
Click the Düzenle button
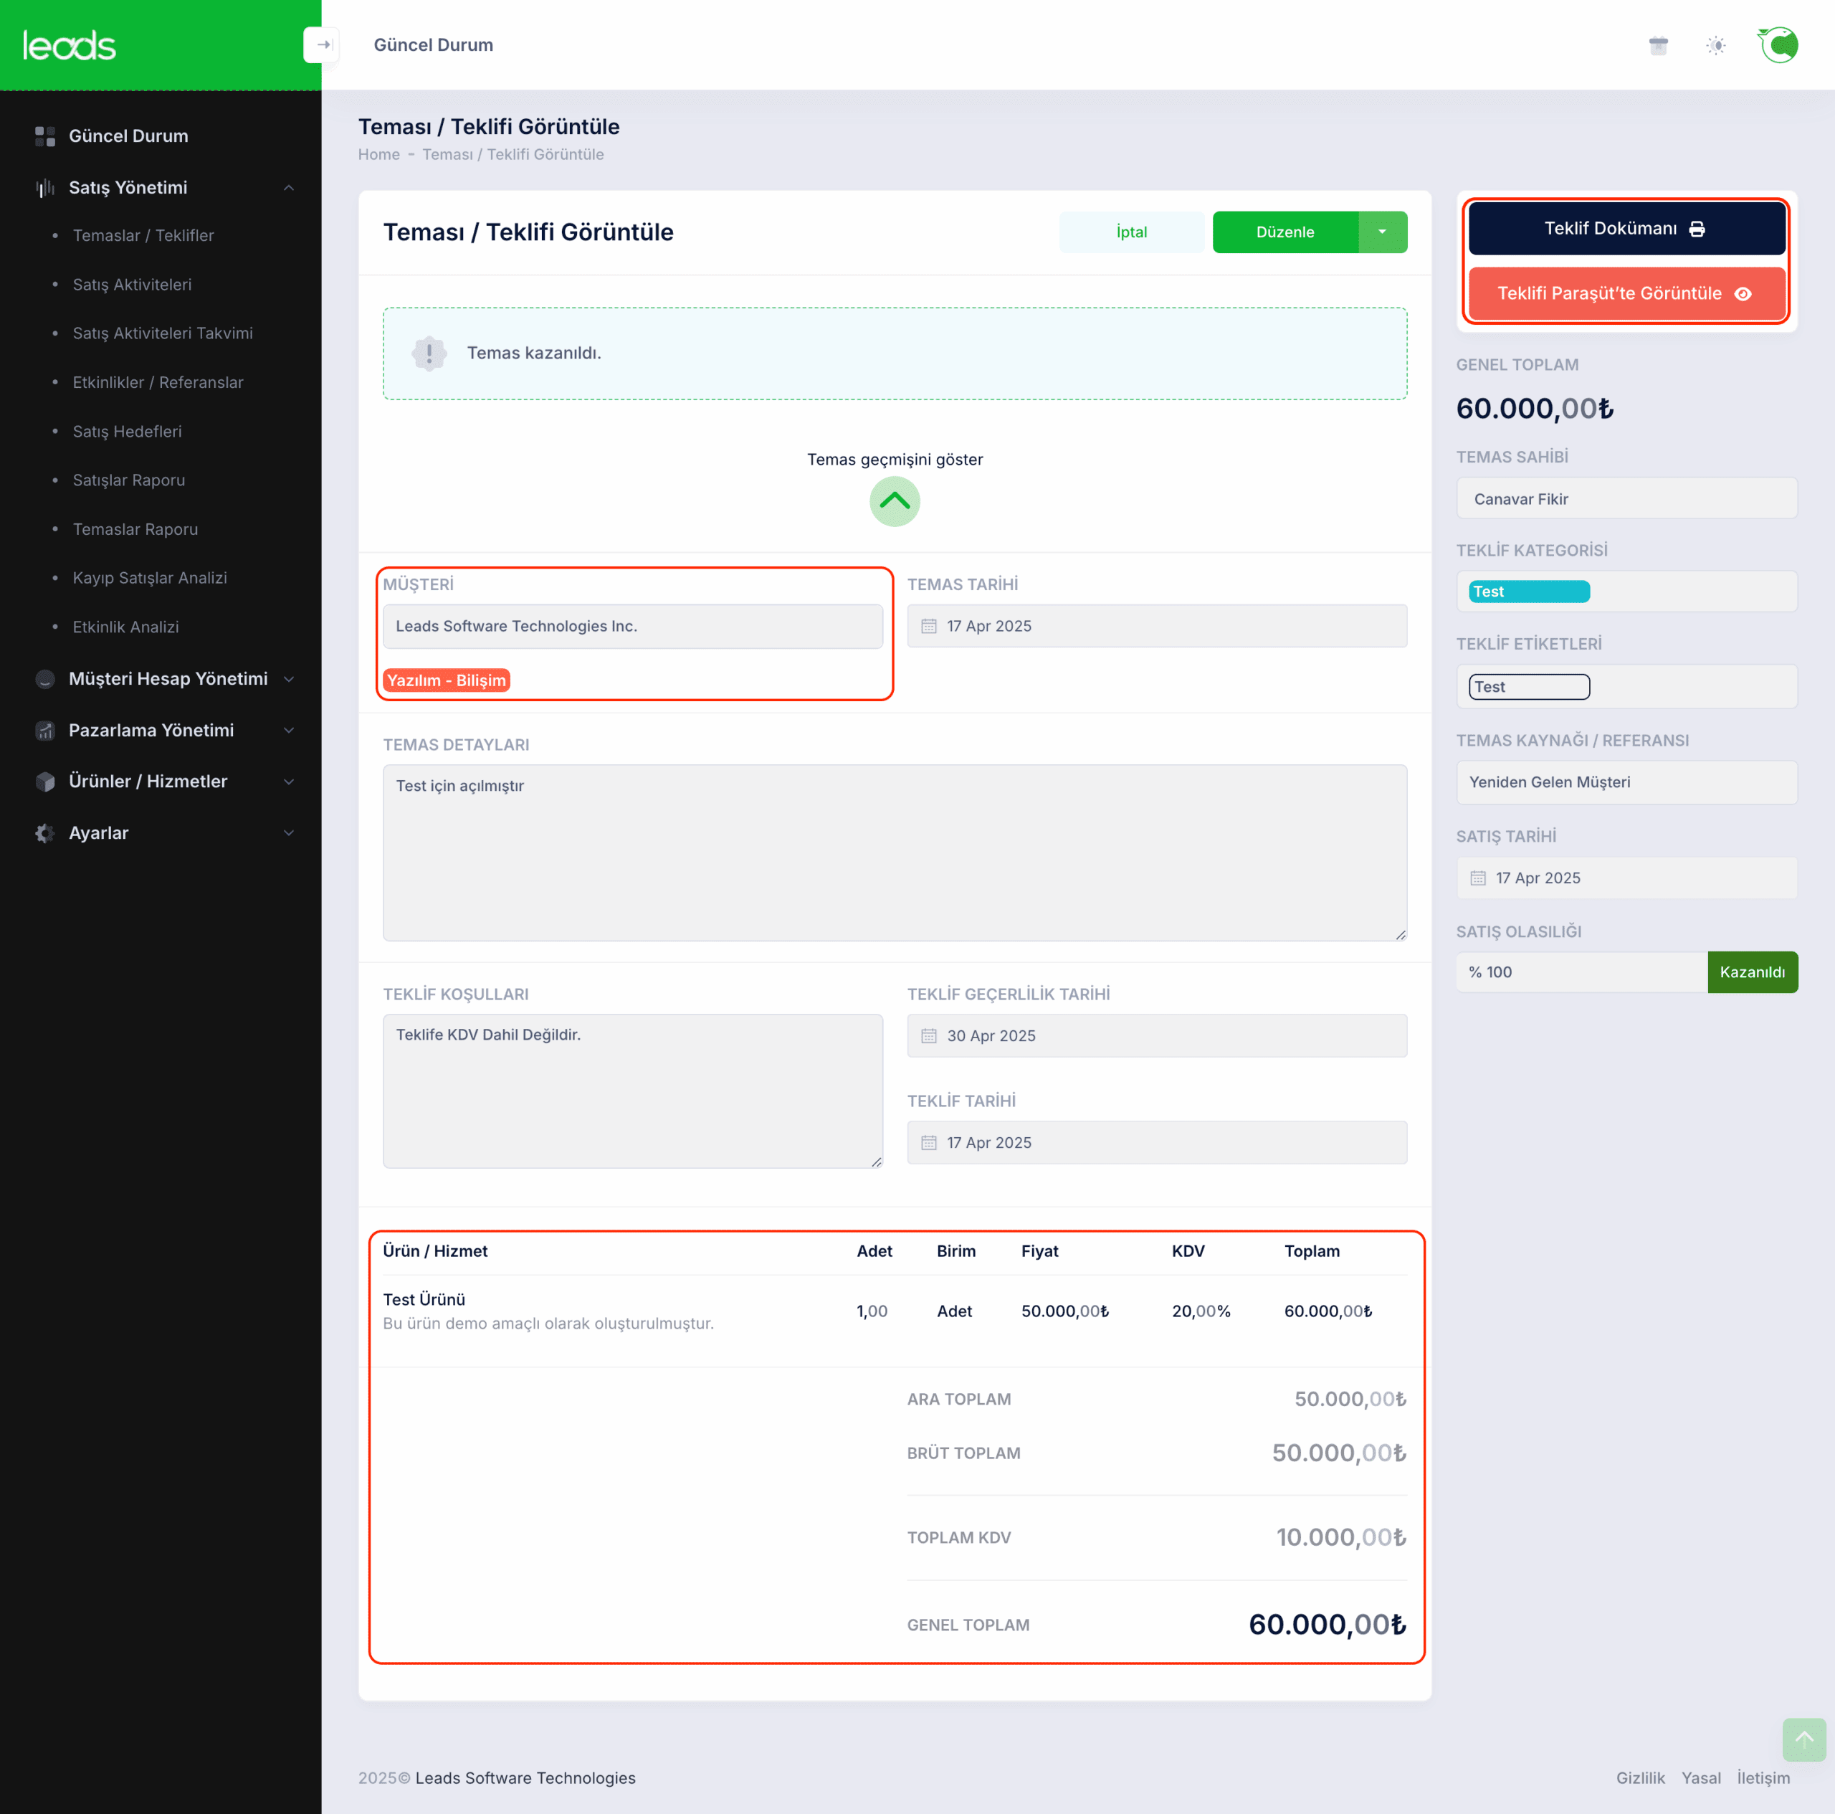[1285, 232]
